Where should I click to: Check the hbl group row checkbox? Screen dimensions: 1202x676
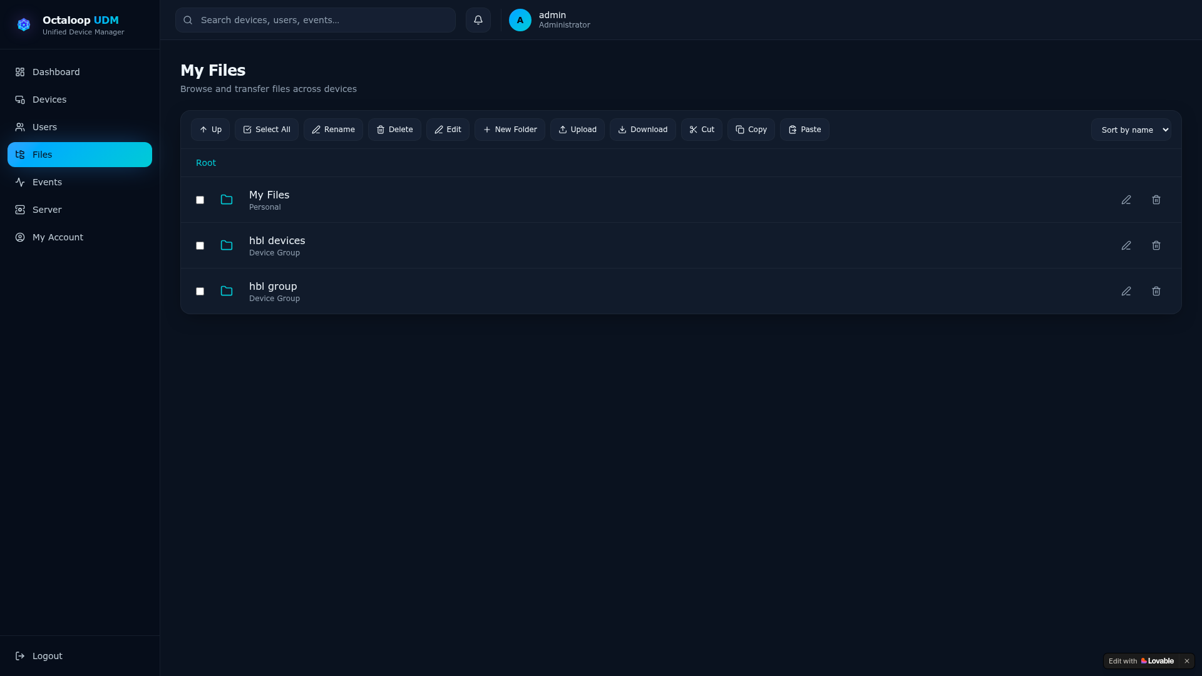pos(200,291)
